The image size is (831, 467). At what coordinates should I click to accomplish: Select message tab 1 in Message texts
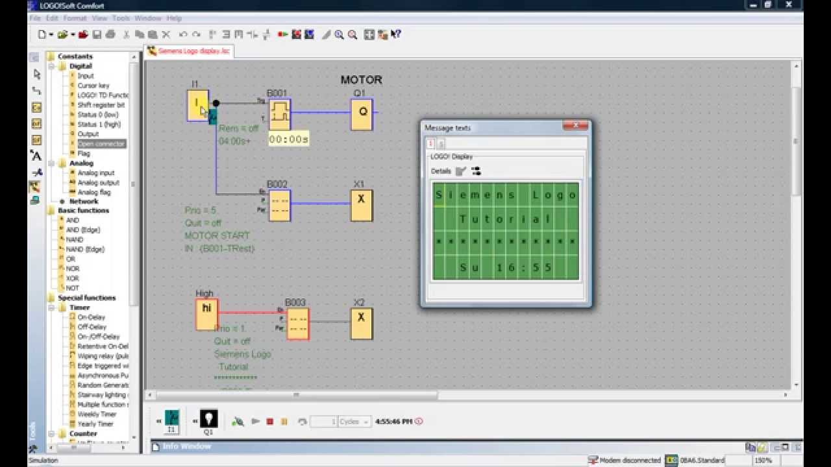[x=430, y=144]
